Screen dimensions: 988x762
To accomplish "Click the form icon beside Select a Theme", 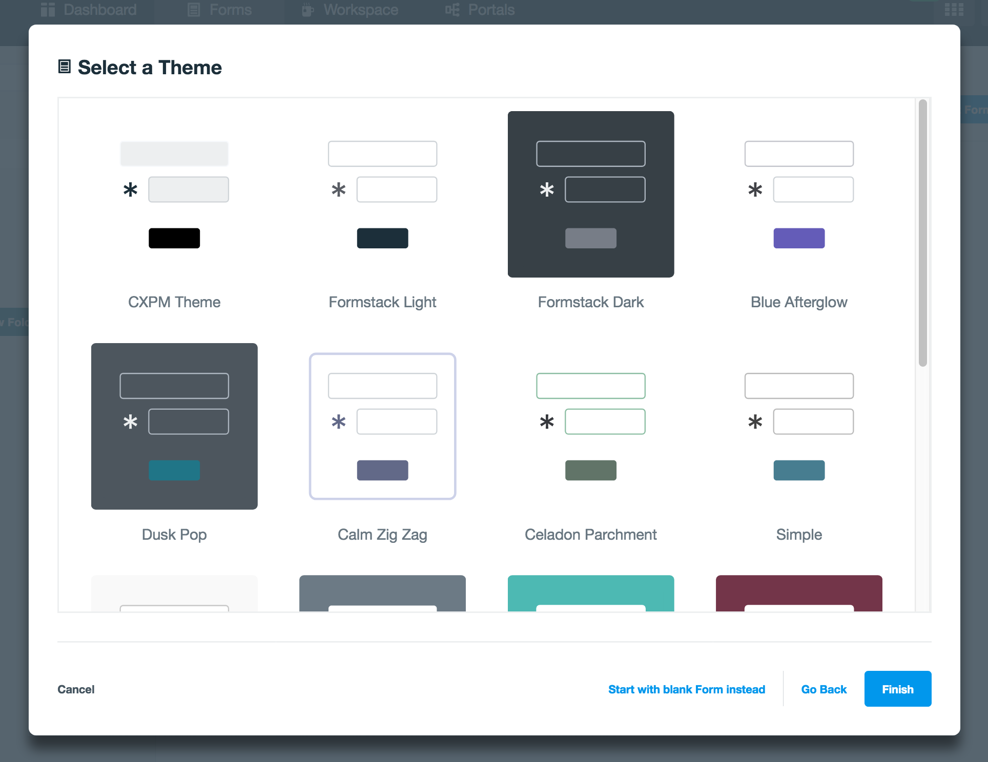I will (x=64, y=67).
